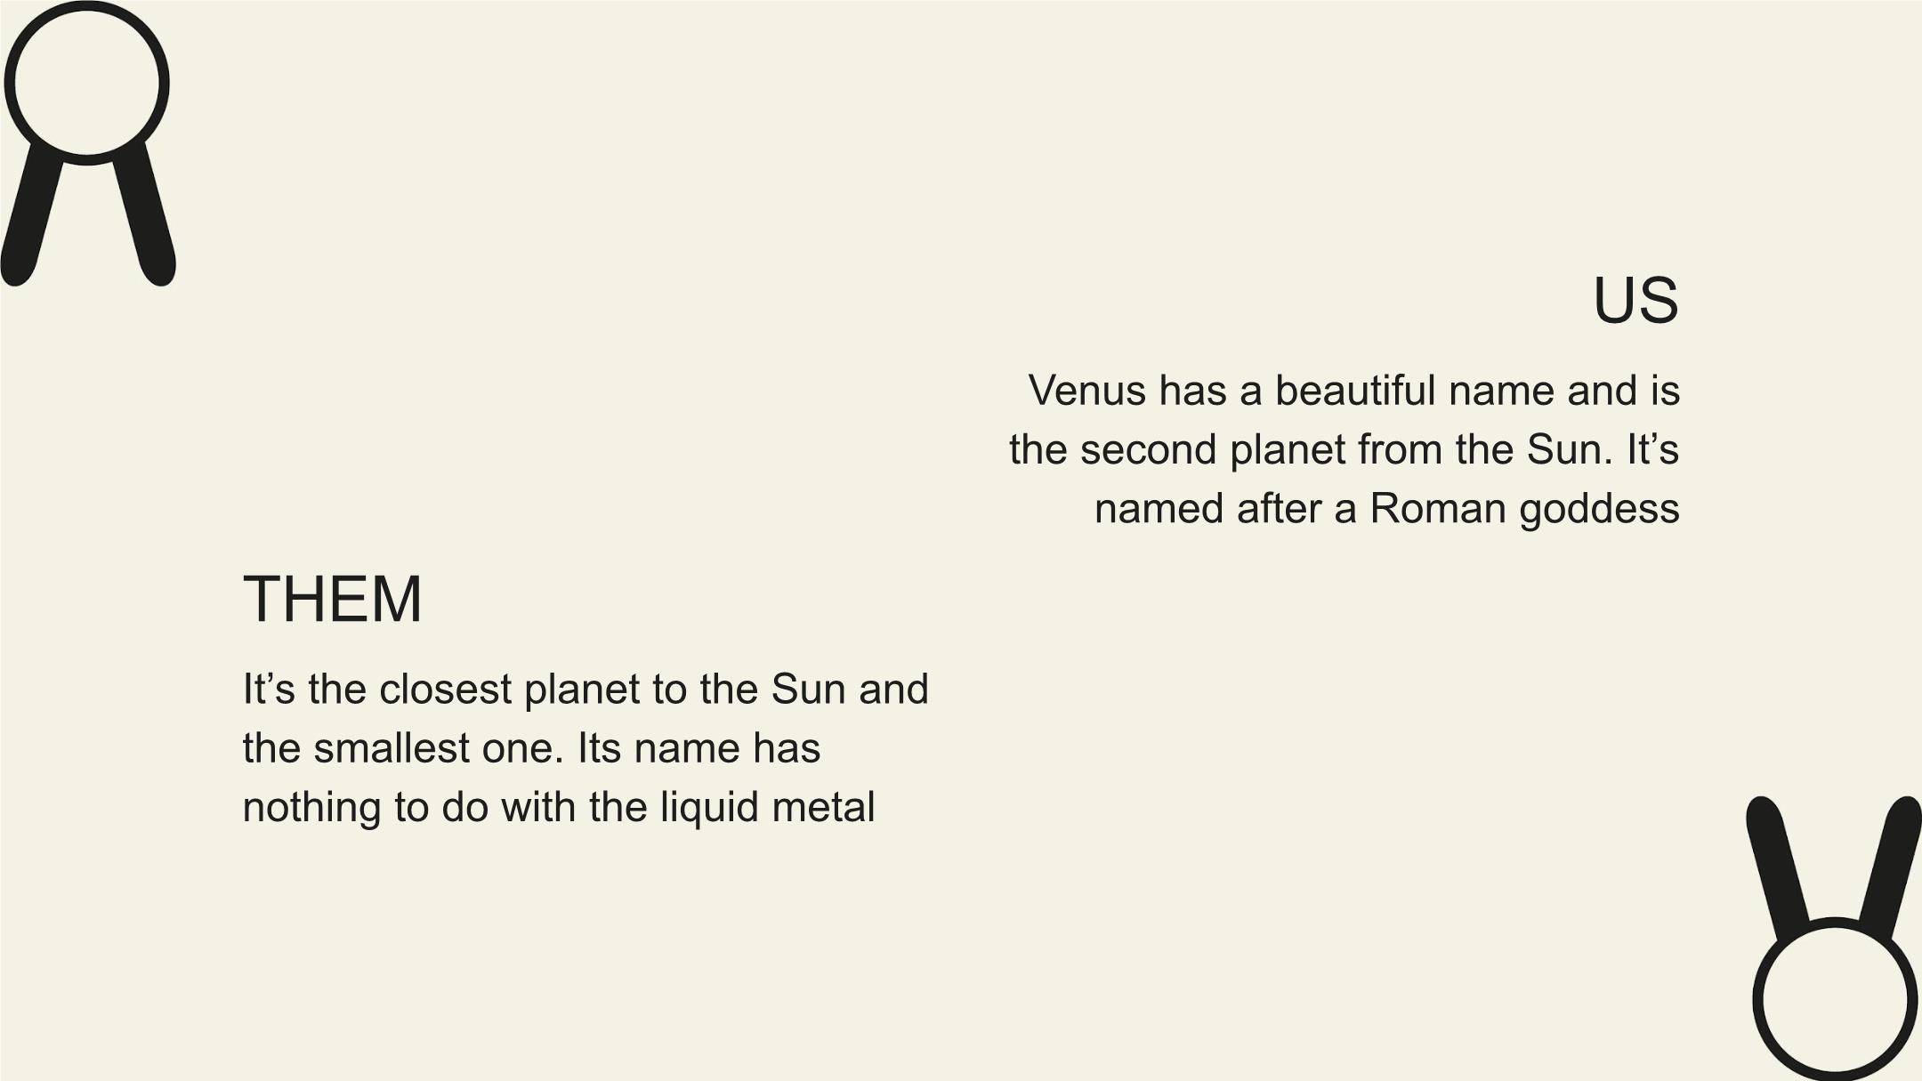
Task: Select the US heading
Action: 1635,301
